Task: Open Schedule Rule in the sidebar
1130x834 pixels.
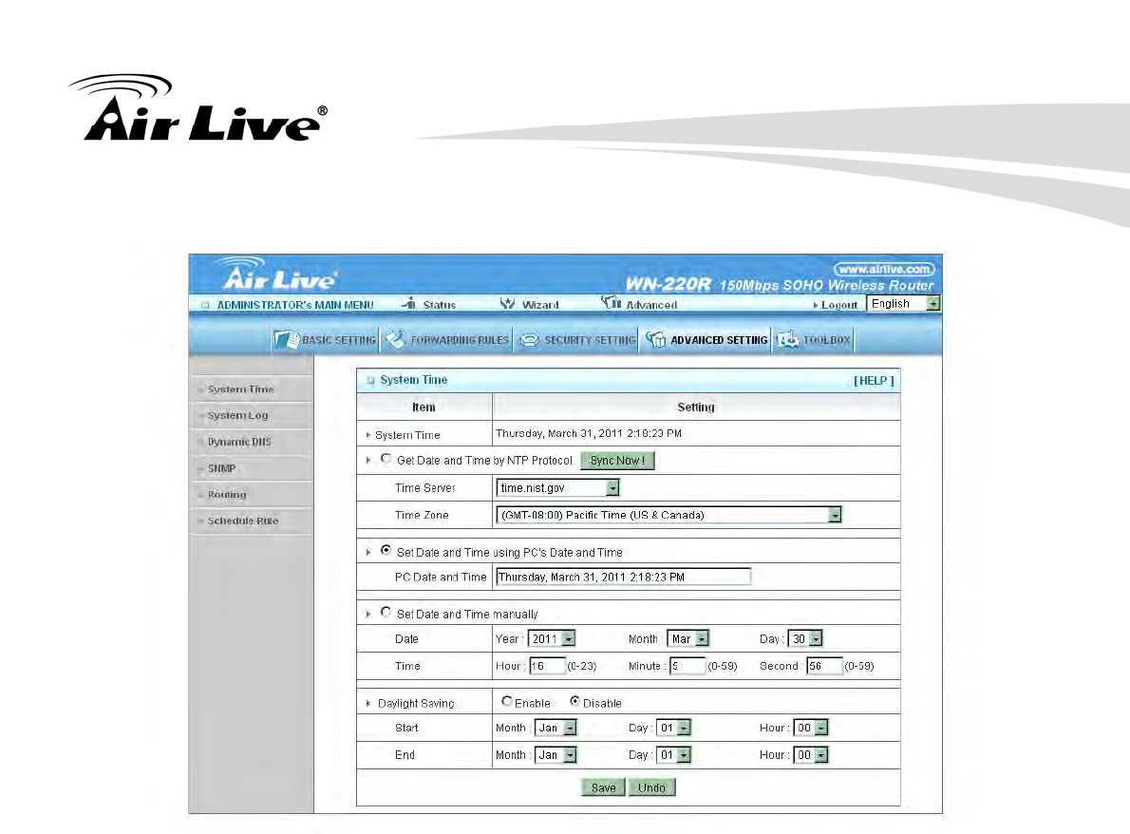Action: [243, 521]
